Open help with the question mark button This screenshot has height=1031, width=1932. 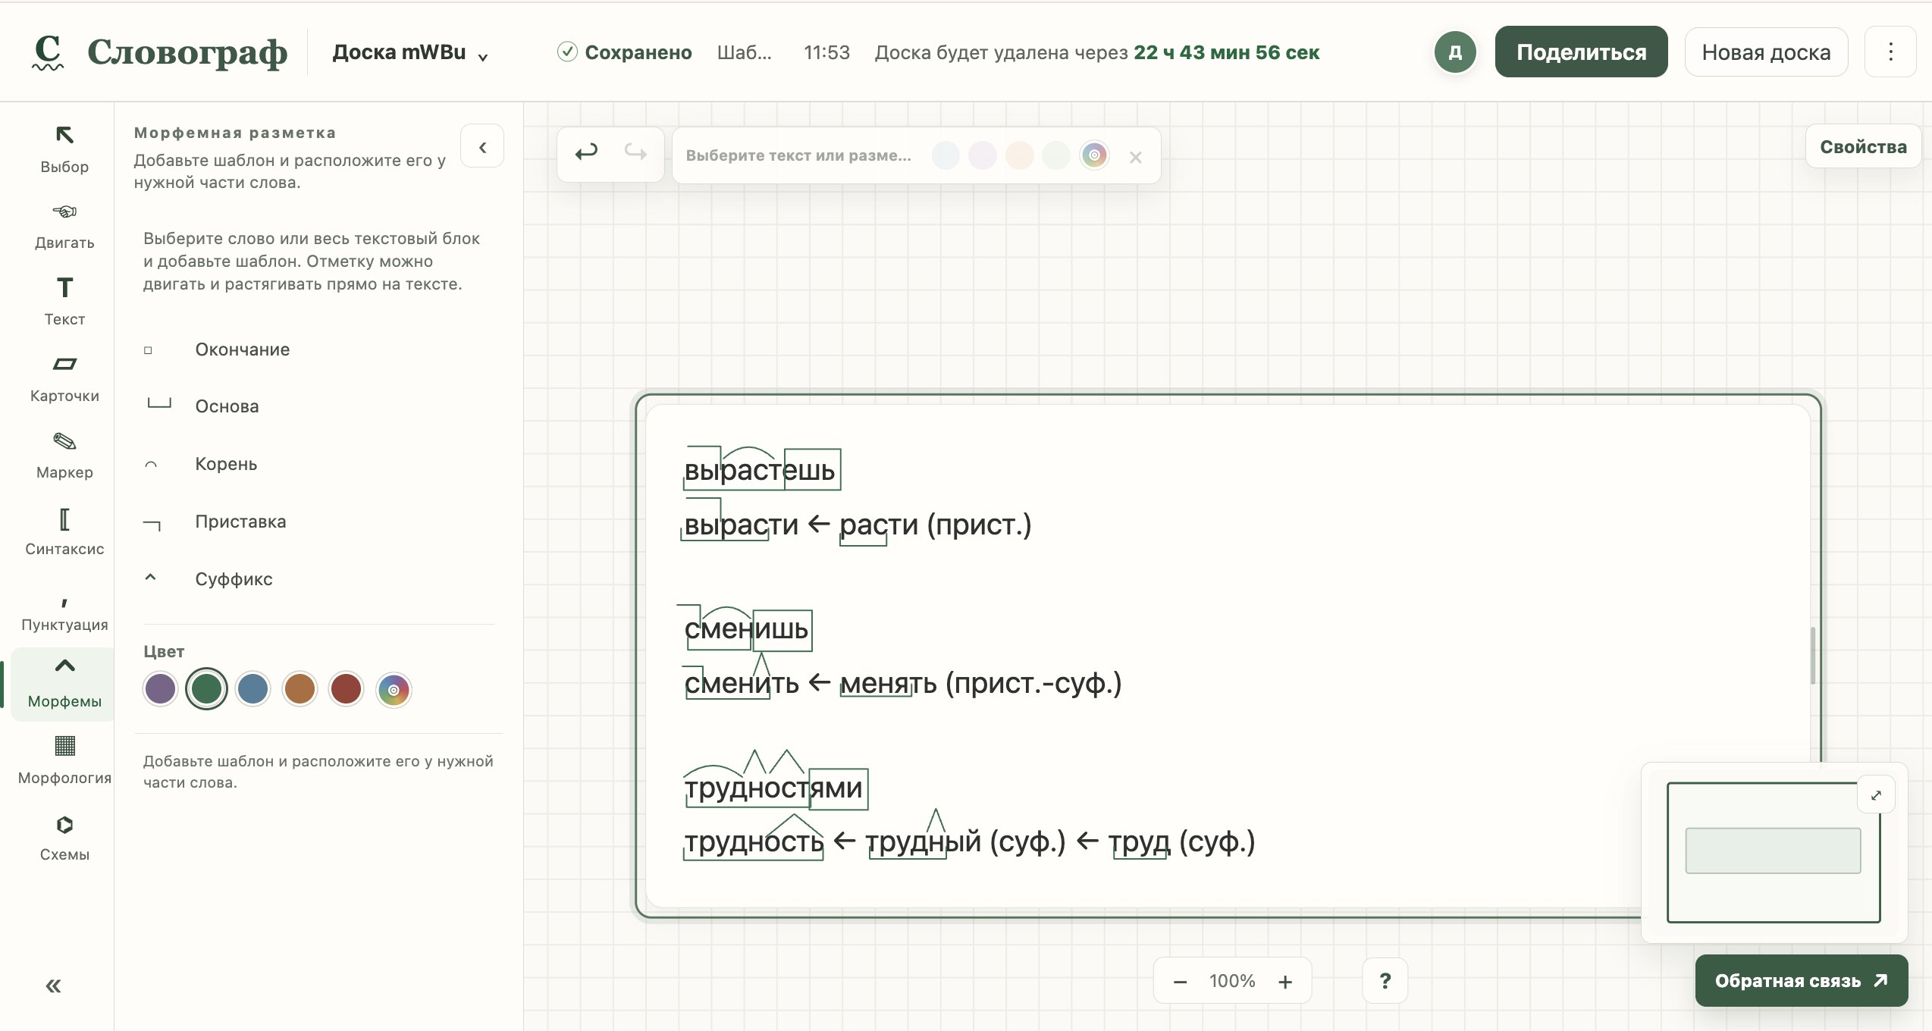click(1385, 981)
